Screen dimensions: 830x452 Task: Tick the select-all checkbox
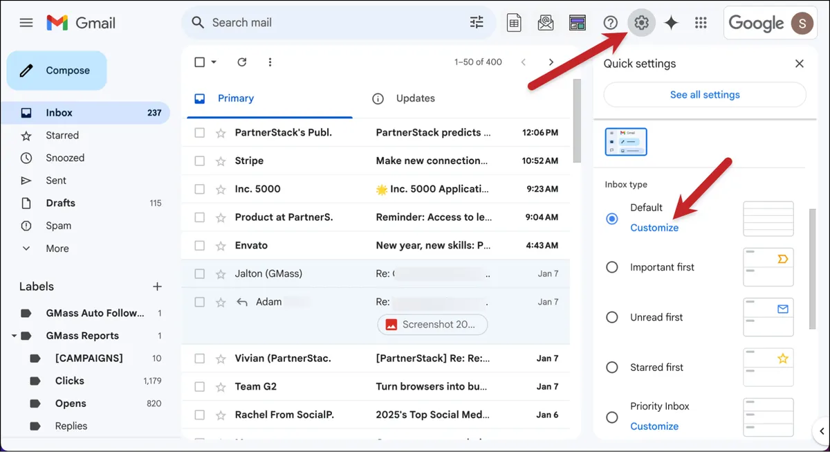point(200,62)
